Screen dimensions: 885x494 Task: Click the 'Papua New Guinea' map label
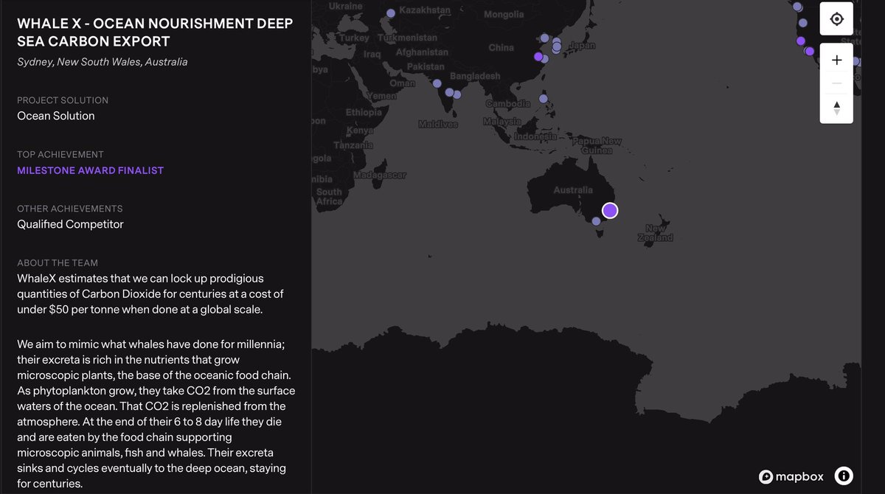[x=597, y=145]
